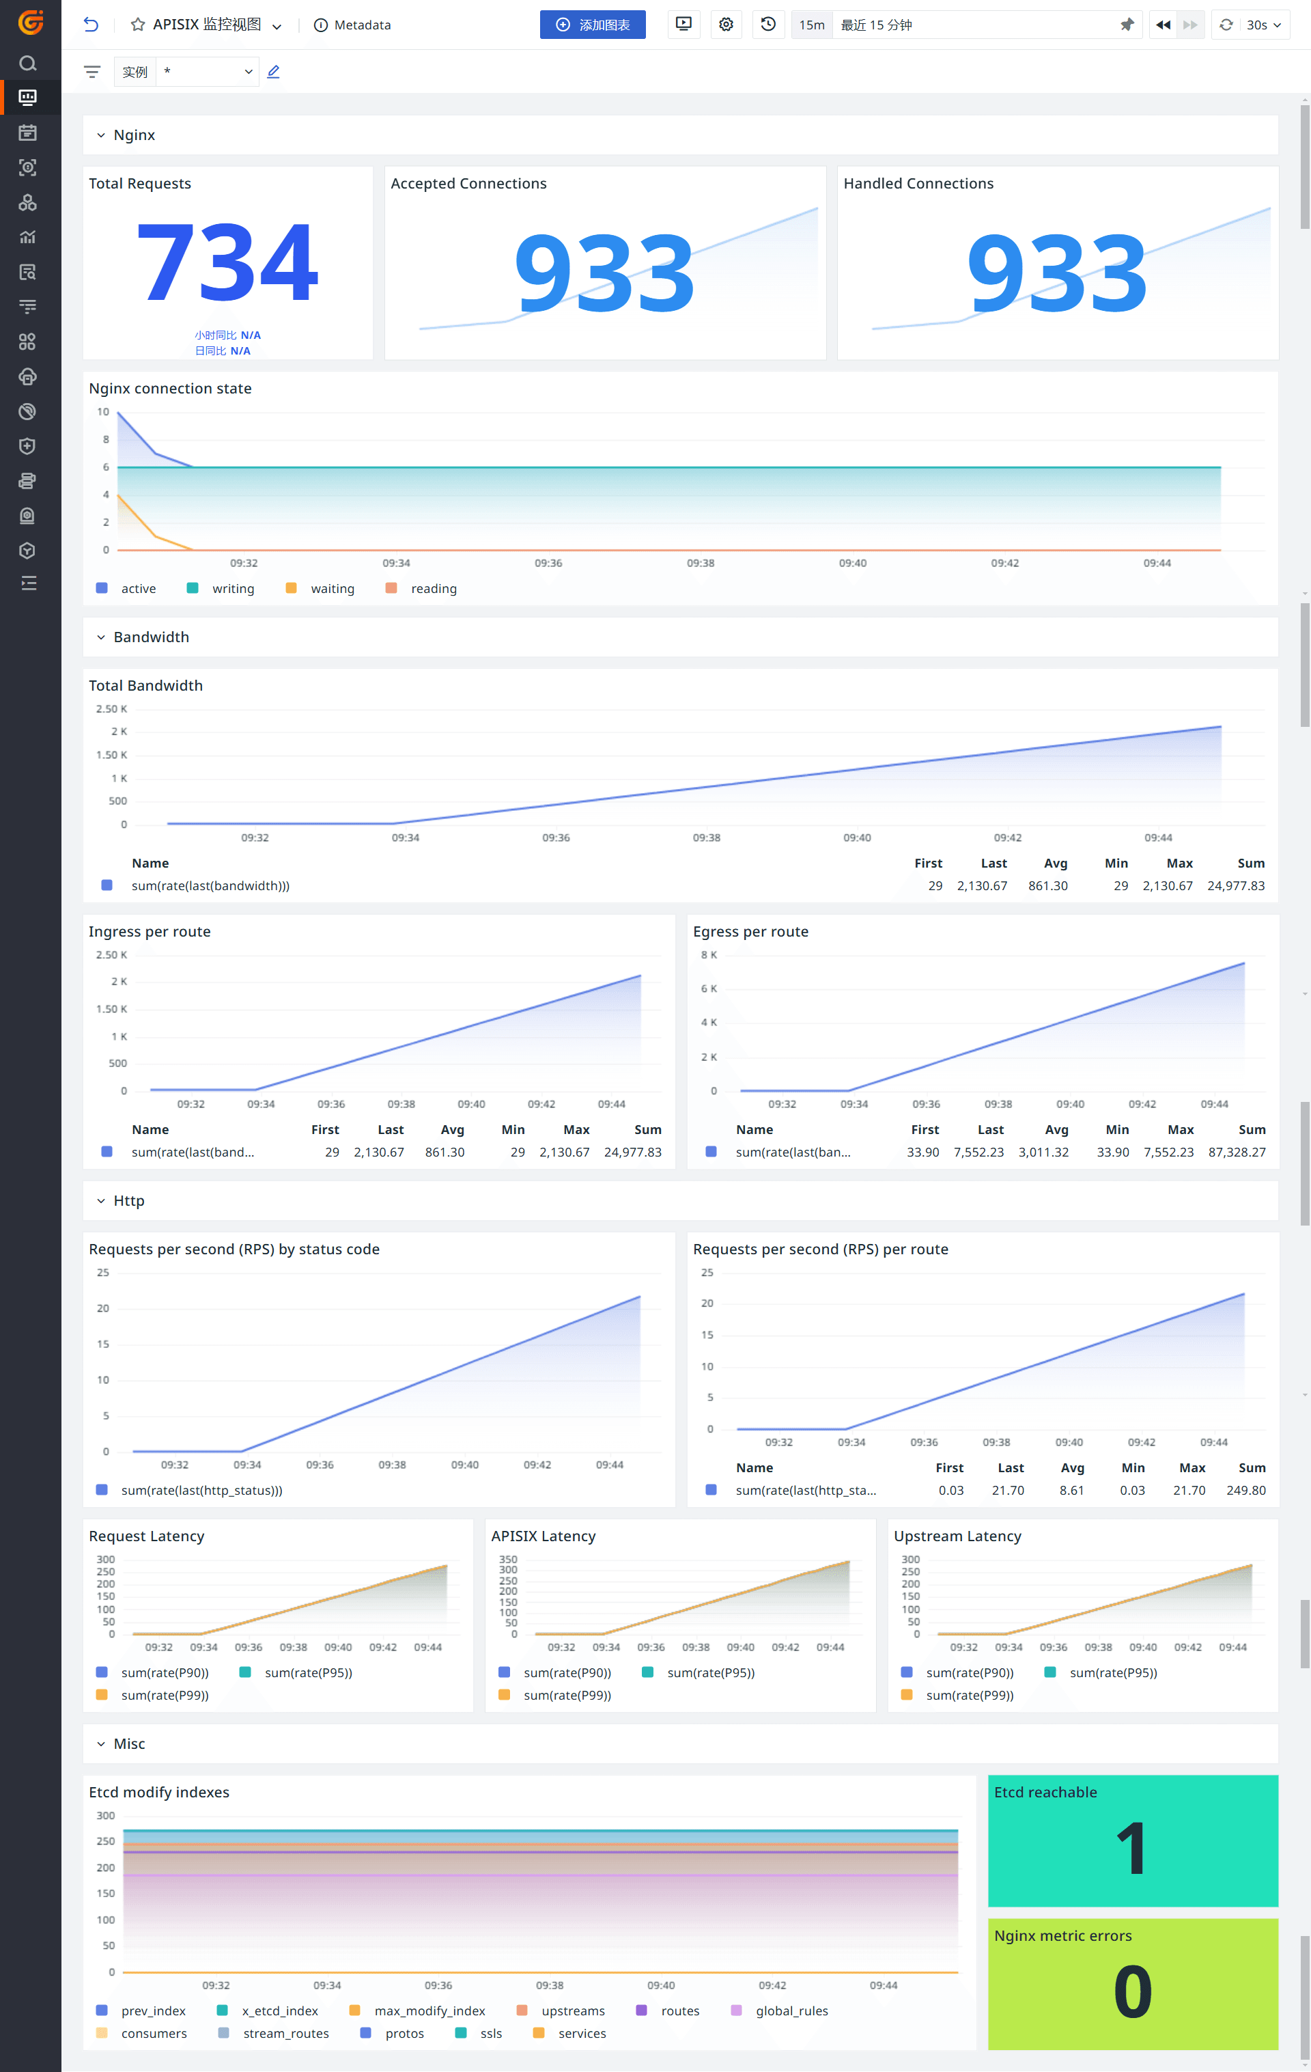Click the time history clock icon
Image resolution: width=1311 pixels, height=2072 pixels.
tap(768, 25)
